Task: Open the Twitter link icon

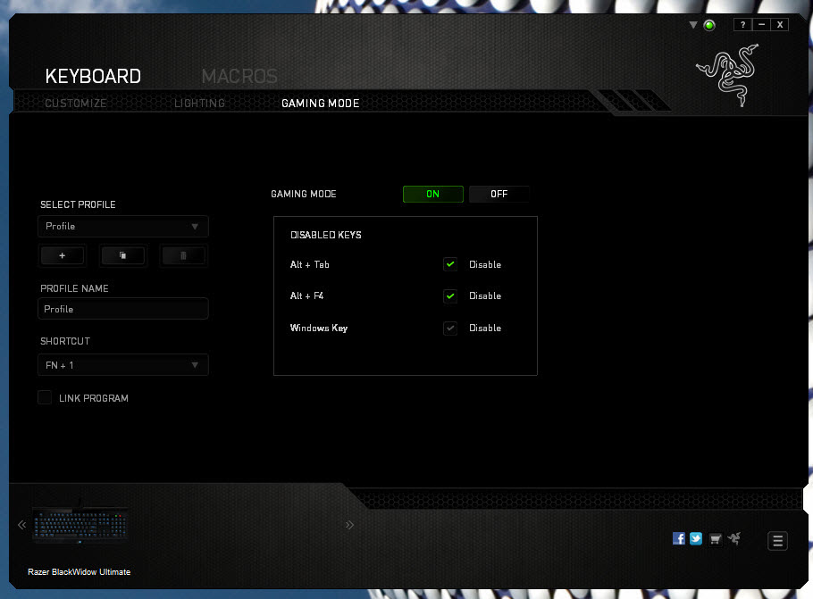Action: tap(696, 538)
